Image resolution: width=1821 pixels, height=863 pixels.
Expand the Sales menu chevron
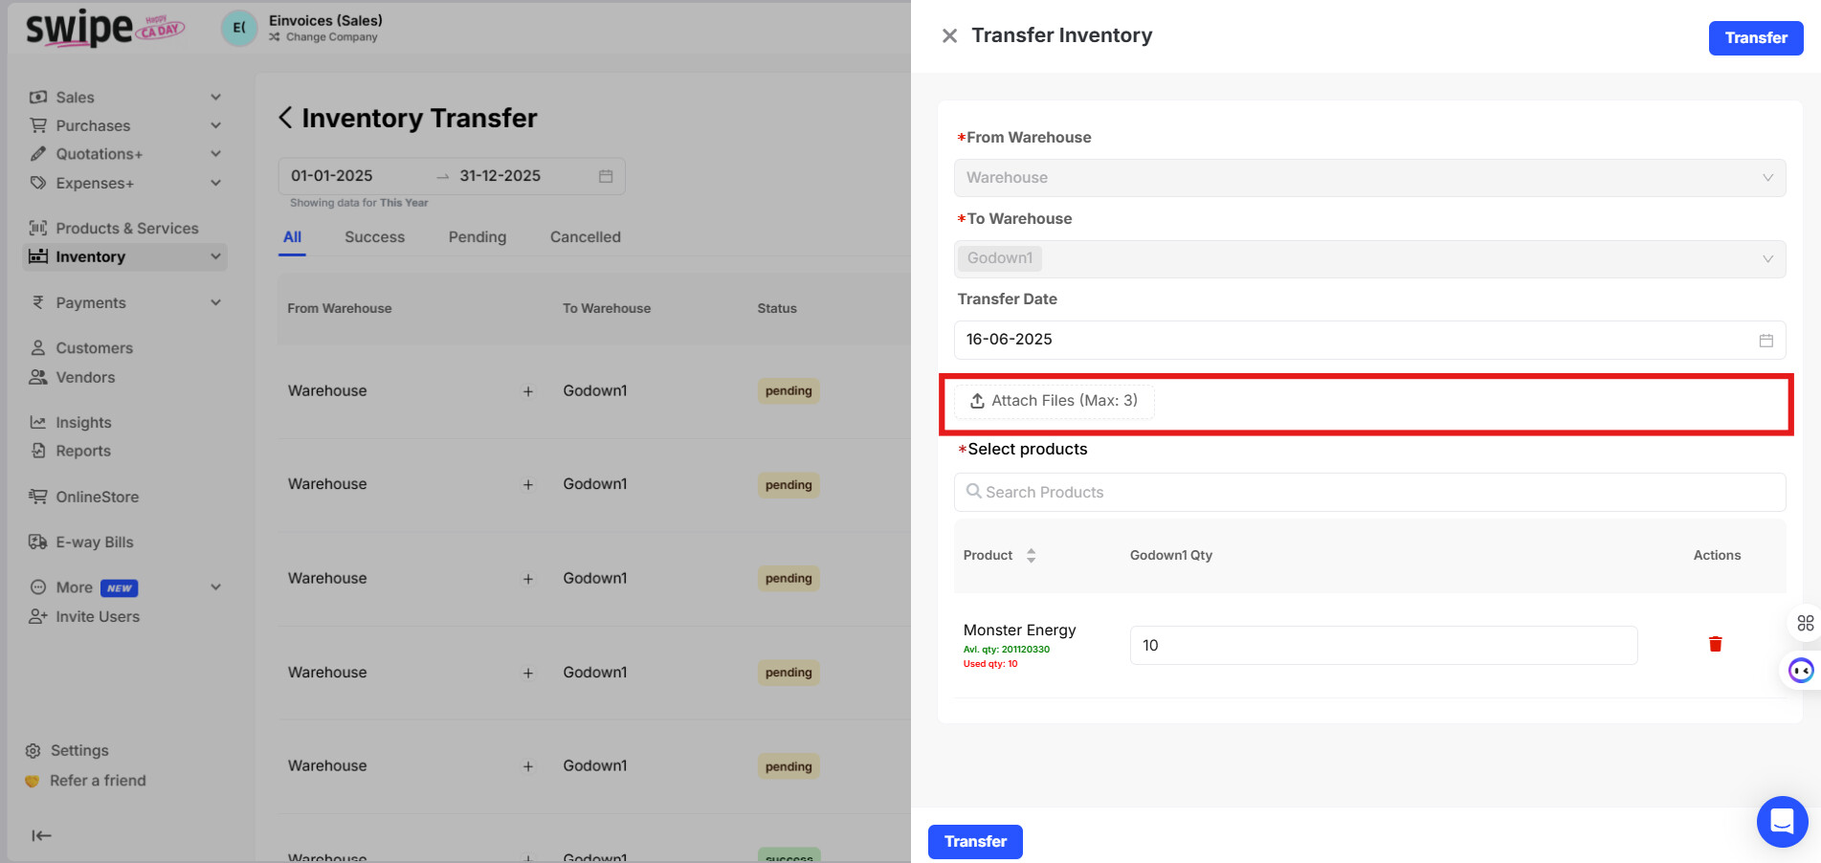(x=216, y=97)
